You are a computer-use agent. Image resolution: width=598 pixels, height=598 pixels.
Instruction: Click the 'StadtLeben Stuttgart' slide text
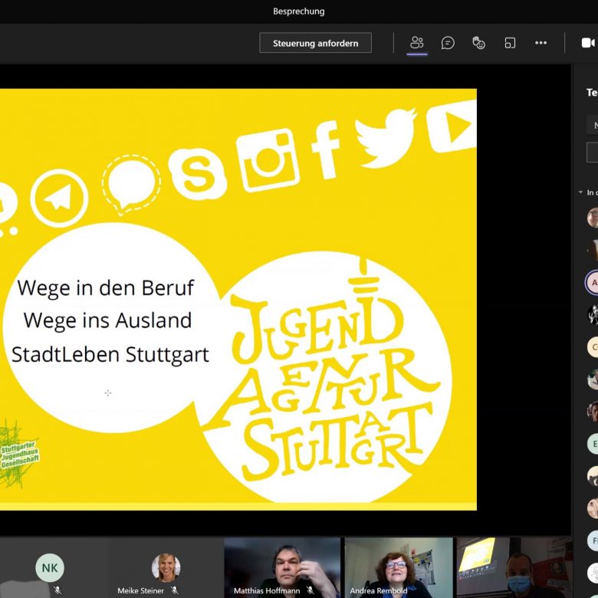pyautogui.click(x=110, y=354)
